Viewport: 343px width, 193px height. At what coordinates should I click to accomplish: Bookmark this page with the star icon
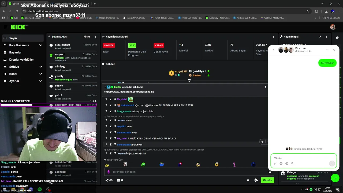tap(308, 11)
